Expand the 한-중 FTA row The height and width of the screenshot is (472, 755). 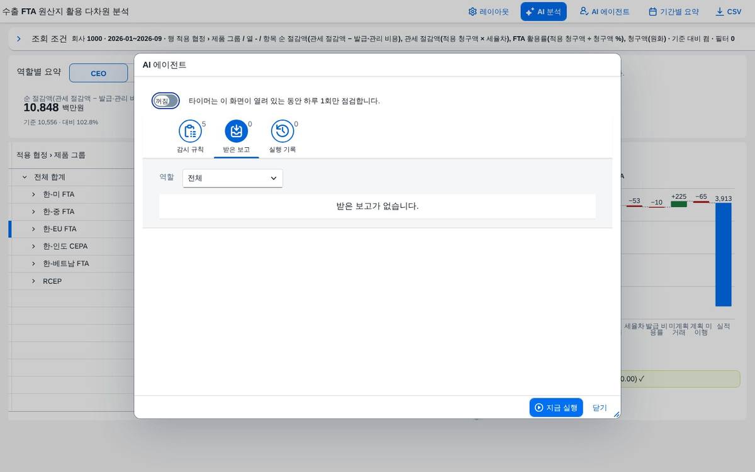(33, 211)
